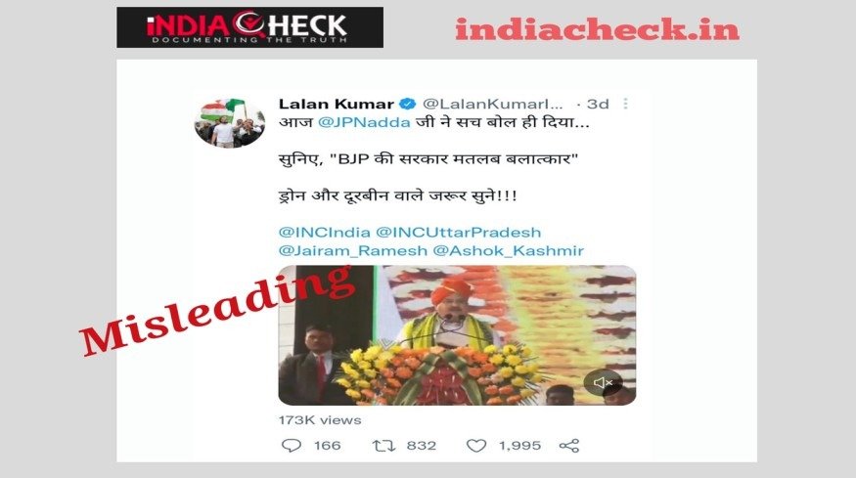Open the @INCUttarPradesh mention
The image size is (856, 478).
[x=459, y=232]
